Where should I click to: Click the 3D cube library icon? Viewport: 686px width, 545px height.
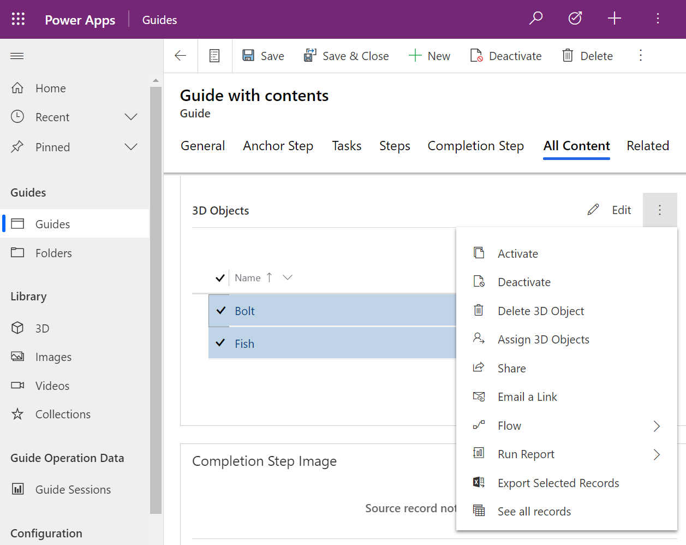tap(17, 328)
